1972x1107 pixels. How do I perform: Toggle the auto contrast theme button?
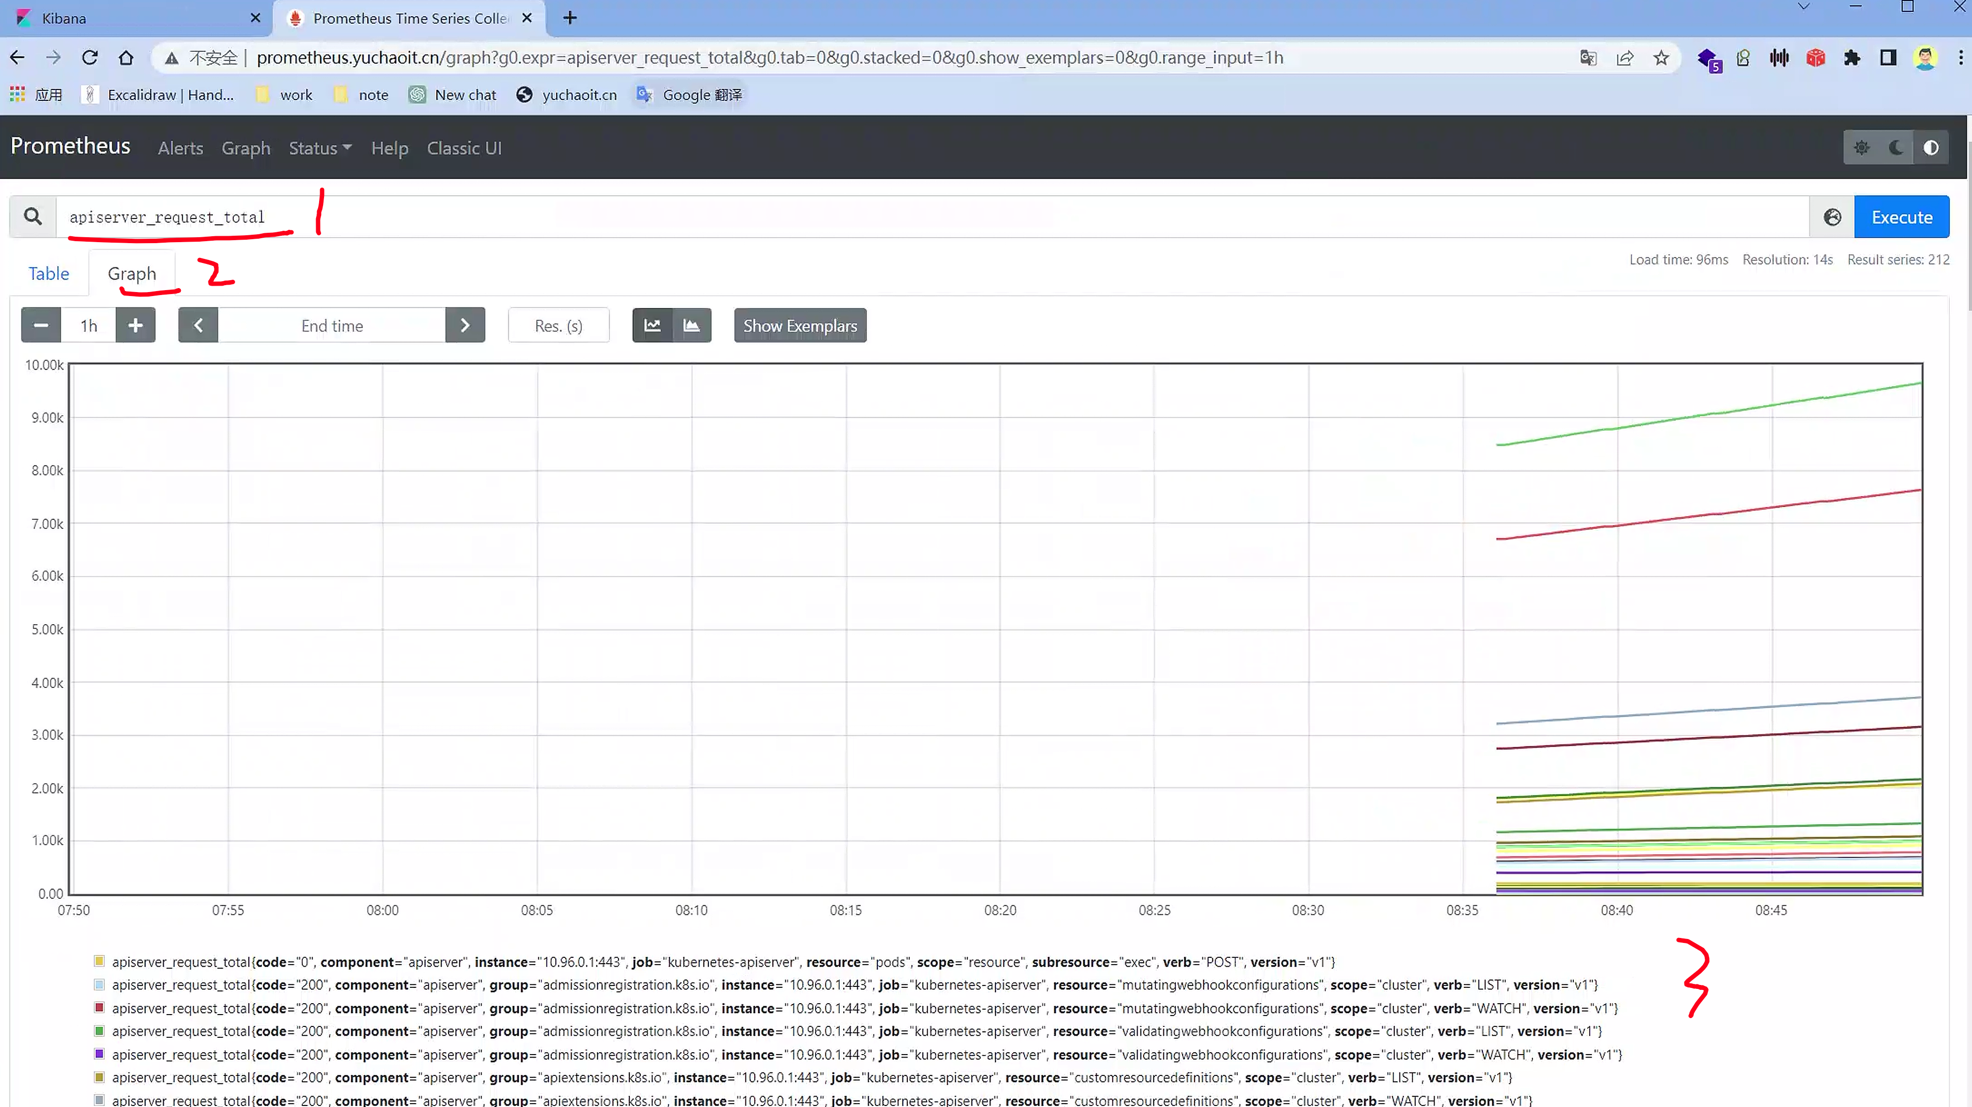pyautogui.click(x=1931, y=148)
